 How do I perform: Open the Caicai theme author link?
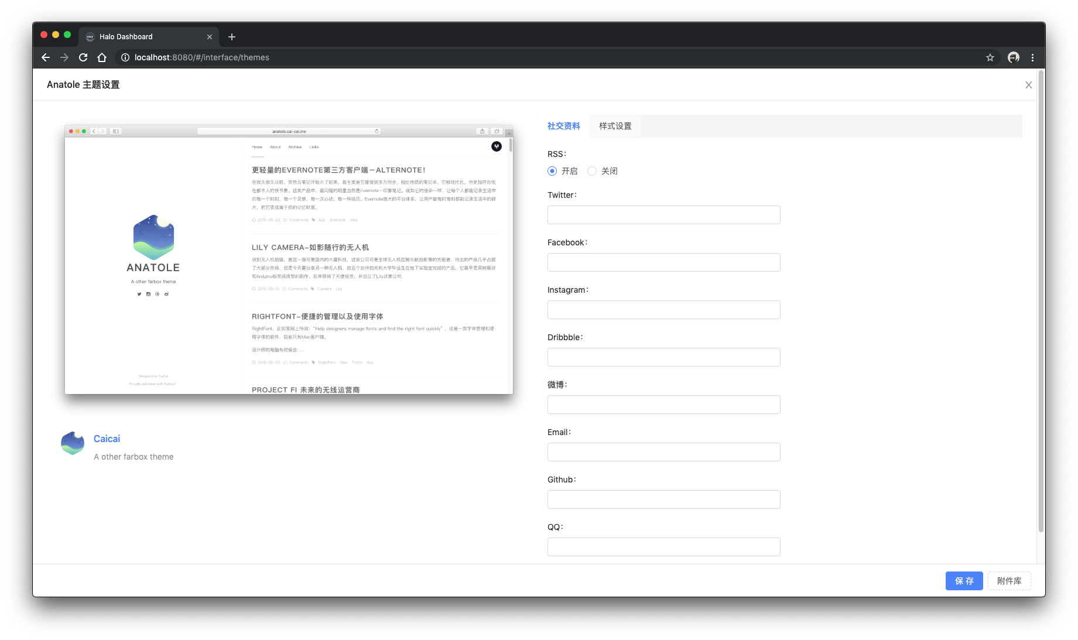point(107,439)
